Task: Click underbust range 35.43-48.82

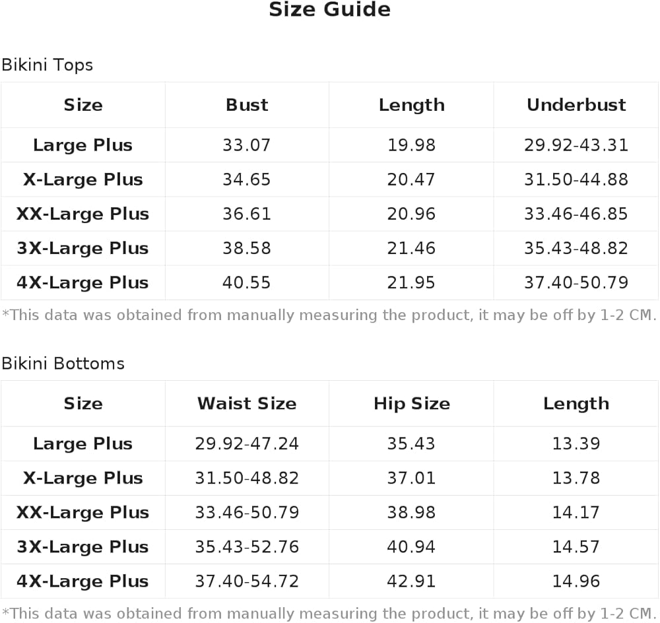Action: [576, 248]
